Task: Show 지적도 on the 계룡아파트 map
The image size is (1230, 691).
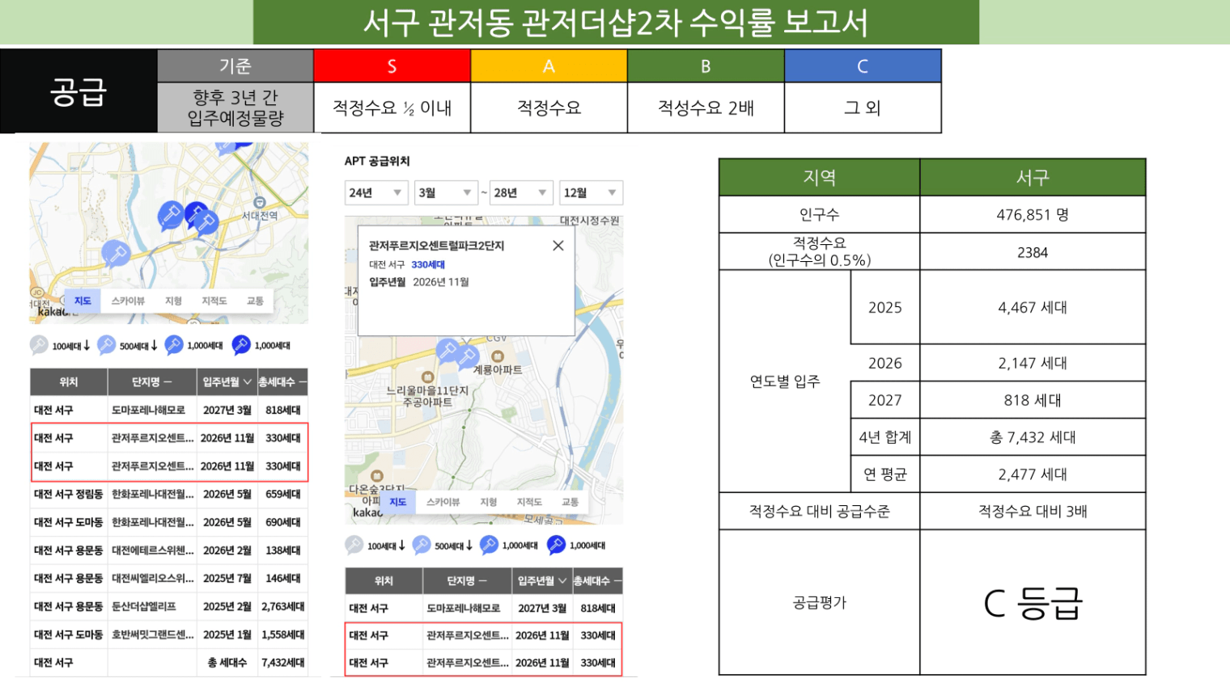Action: [x=530, y=502]
